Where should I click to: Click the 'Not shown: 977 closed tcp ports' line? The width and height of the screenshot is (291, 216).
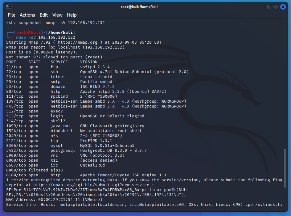point(54,57)
